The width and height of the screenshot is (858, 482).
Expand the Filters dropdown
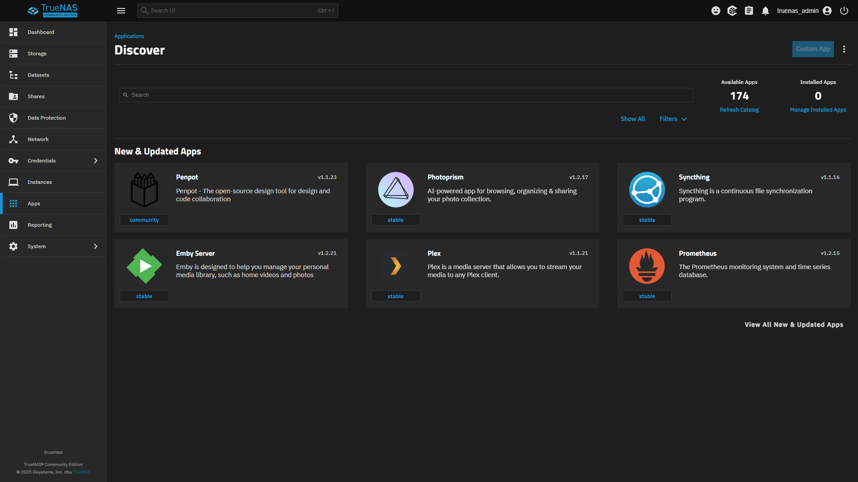673,119
